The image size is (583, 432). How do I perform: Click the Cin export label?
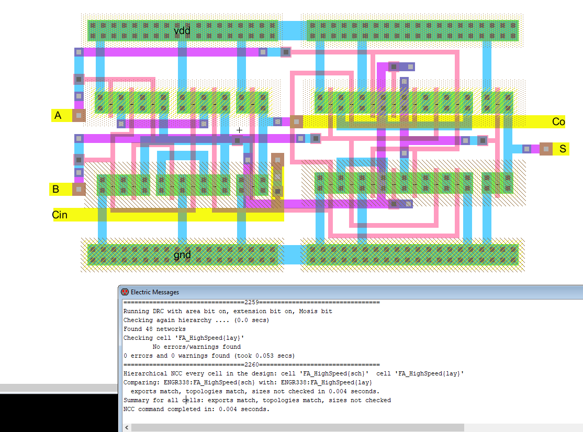pyautogui.click(x=60, y=215)
